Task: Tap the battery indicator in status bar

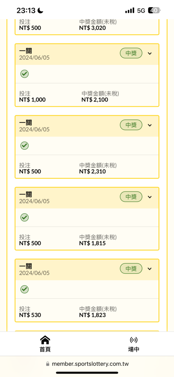Action: [154, 10]
